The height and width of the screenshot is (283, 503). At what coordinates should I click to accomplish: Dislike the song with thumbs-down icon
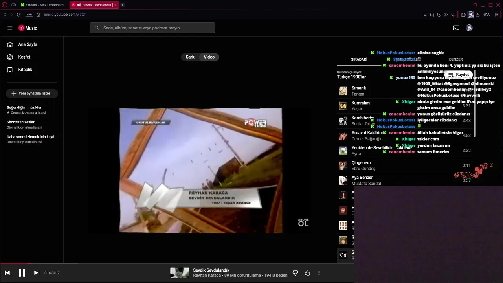pyautogui.click(x=296, y=273)
